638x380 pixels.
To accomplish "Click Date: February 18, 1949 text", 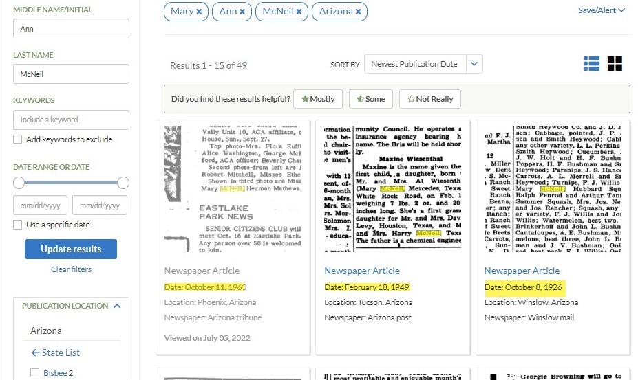I will (x=367, y=287).
